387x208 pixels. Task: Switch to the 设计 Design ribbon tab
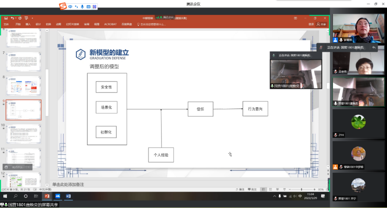(38, 24)
